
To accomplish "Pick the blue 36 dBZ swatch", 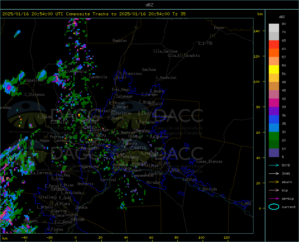I will point(274,120).
